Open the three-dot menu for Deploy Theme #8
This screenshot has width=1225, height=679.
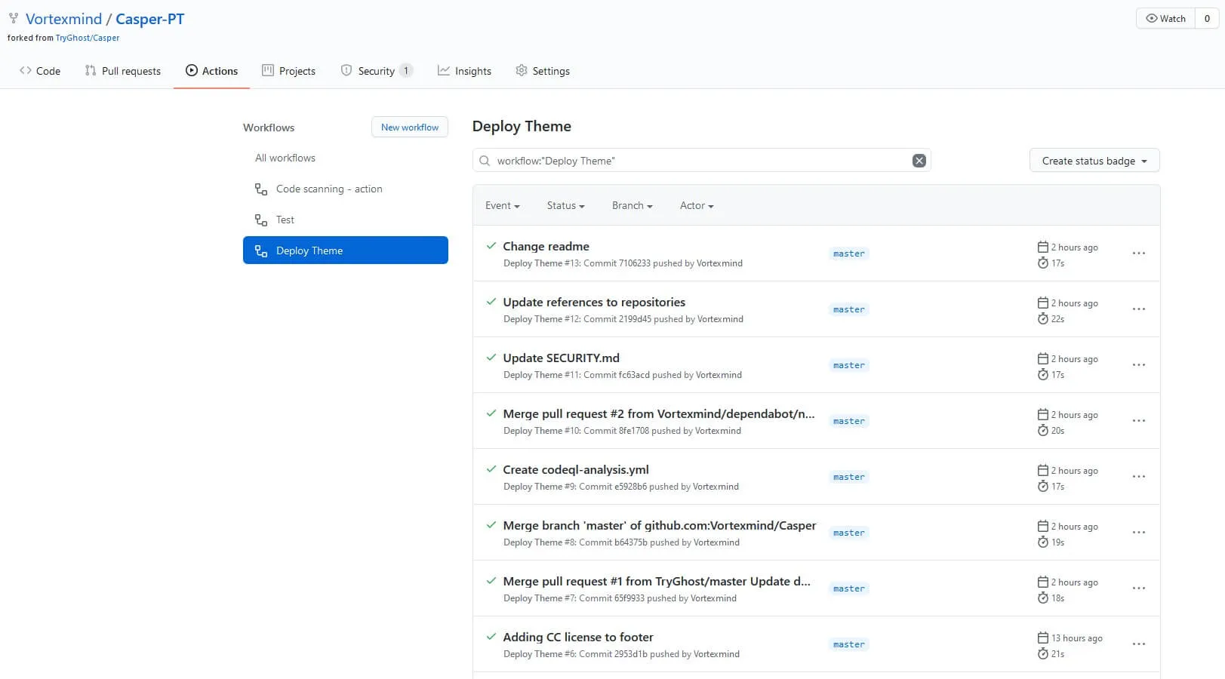pos(1139,533)
